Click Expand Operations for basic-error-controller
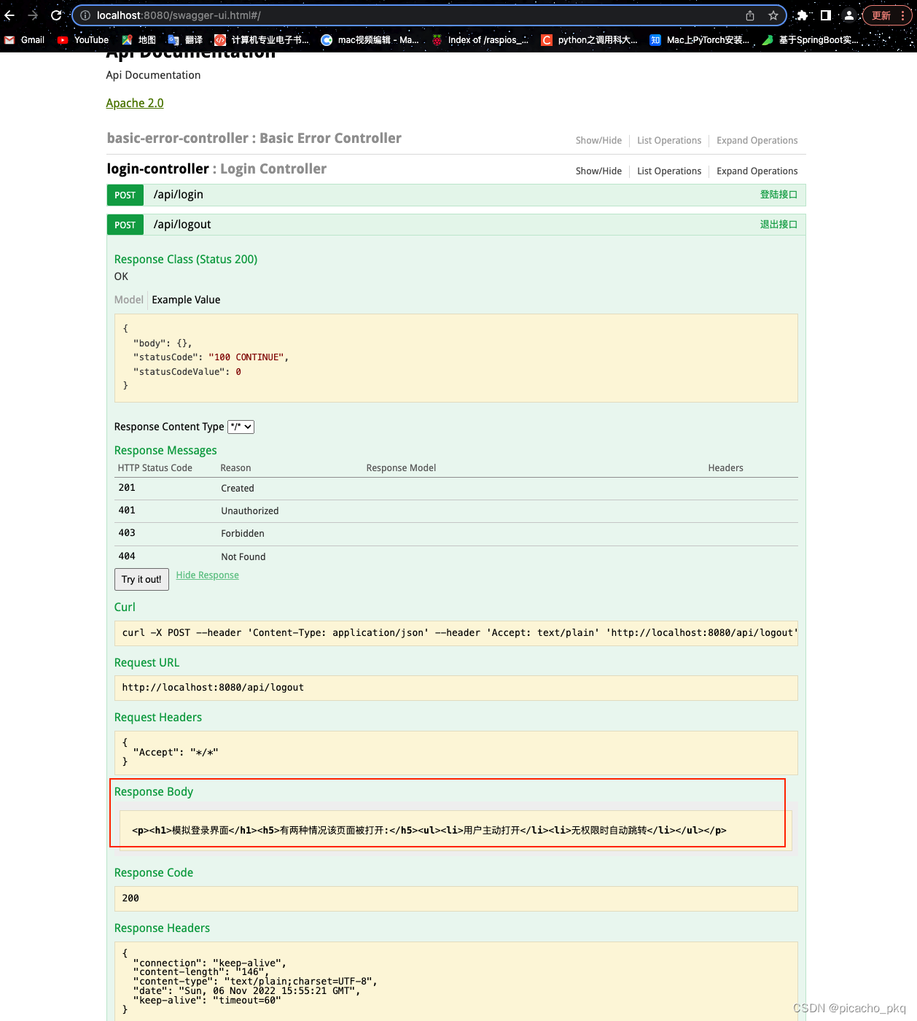This screenshot has height=1021, width=917. pyautogui.click(x=757, y=141)
